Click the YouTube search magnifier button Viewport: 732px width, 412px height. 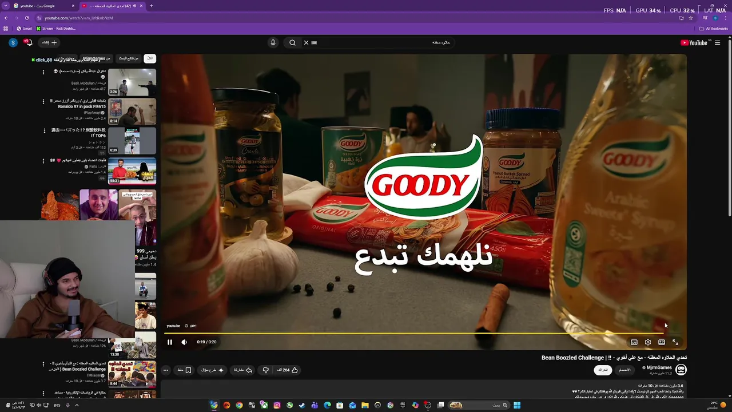click(292, 42)
